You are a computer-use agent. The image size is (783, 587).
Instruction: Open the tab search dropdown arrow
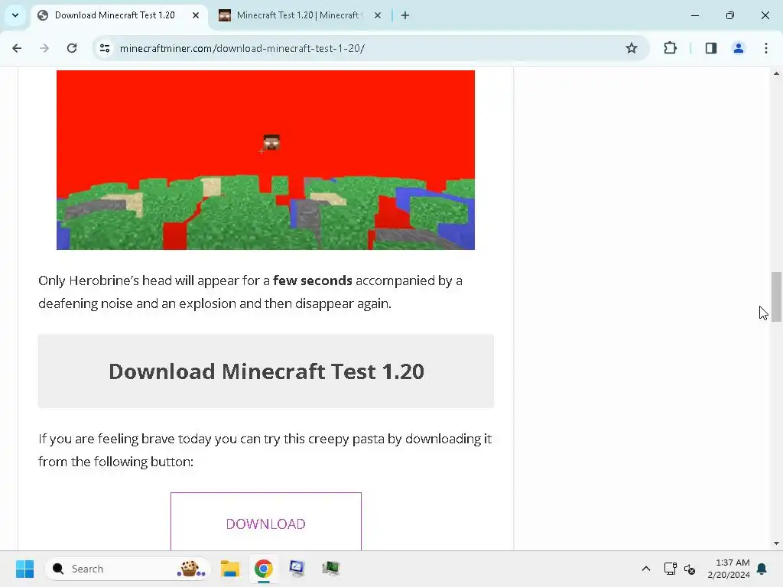[15, 15]
